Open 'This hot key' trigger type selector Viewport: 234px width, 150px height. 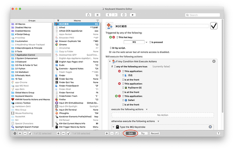(117, 37)
